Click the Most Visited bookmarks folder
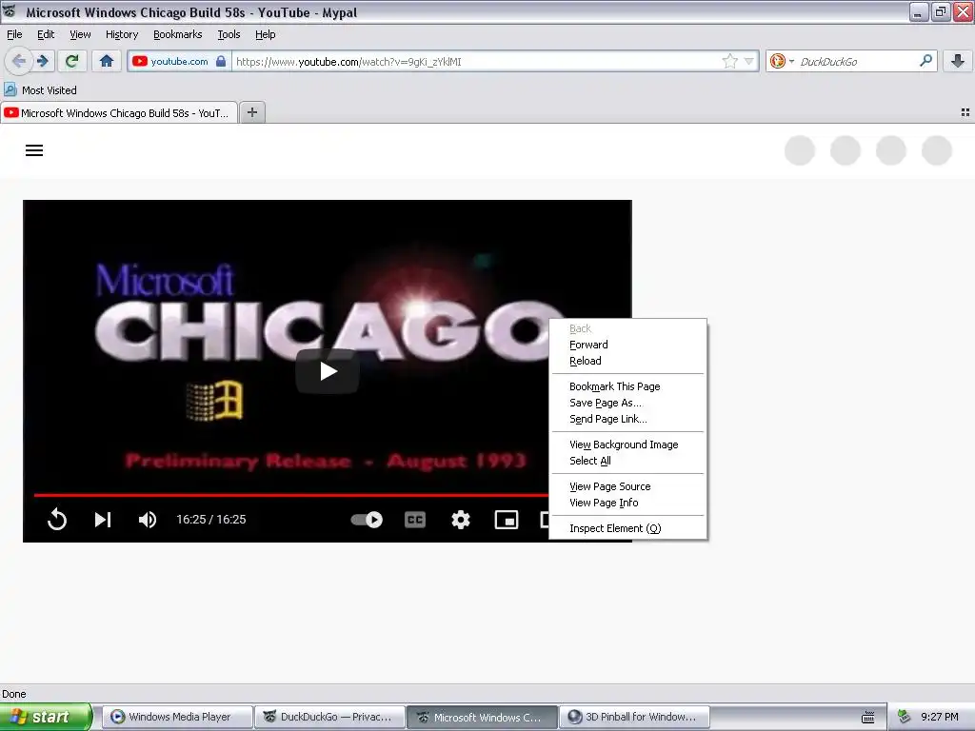 pyautogui.click(x=40, y=90)
